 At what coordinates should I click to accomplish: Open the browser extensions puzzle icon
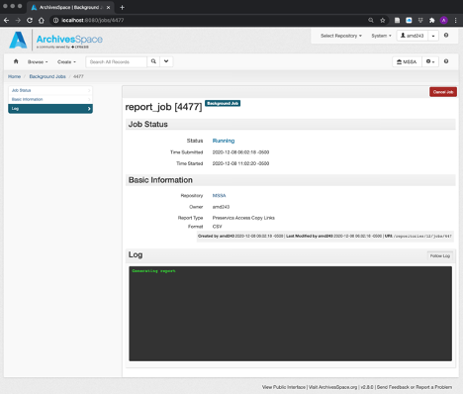click(431, 21)
